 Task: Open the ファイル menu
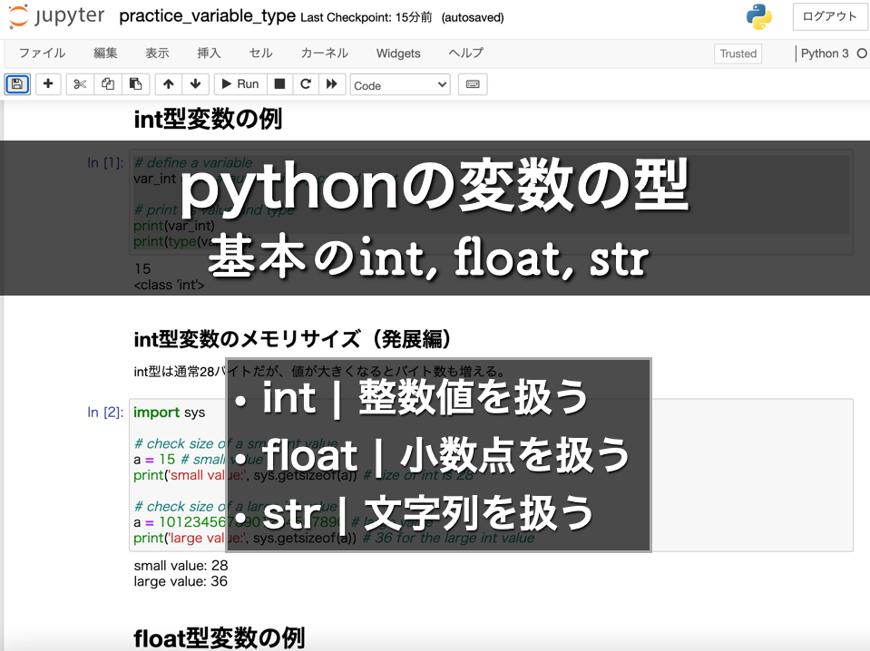click(x=41, y=53)
